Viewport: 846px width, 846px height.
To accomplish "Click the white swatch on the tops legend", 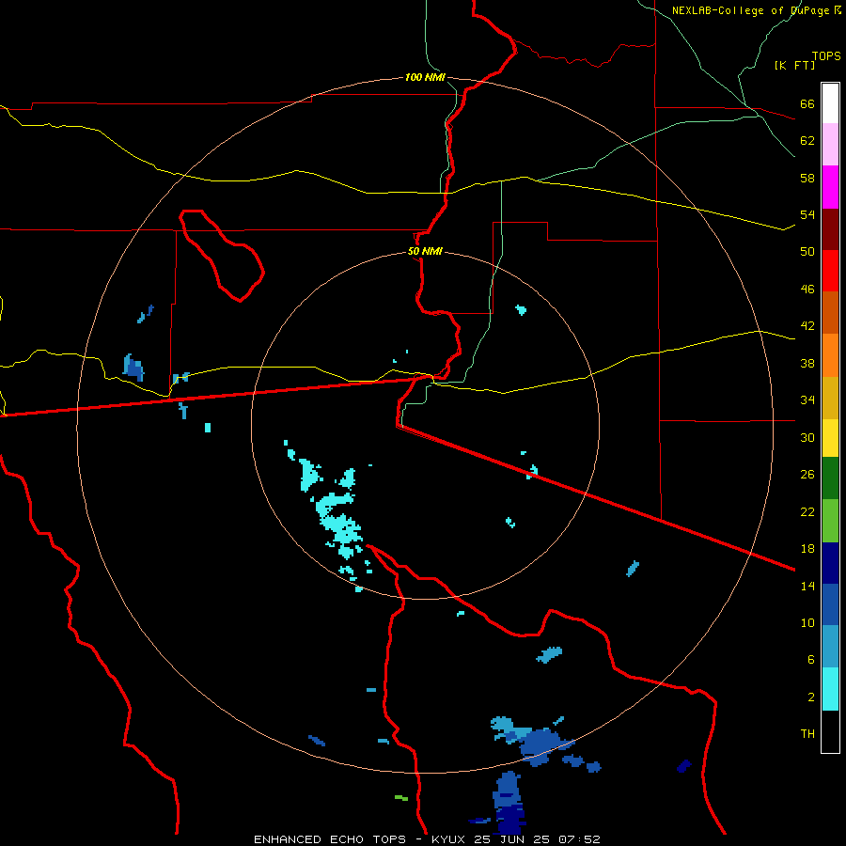I will (x=830, y=103).
